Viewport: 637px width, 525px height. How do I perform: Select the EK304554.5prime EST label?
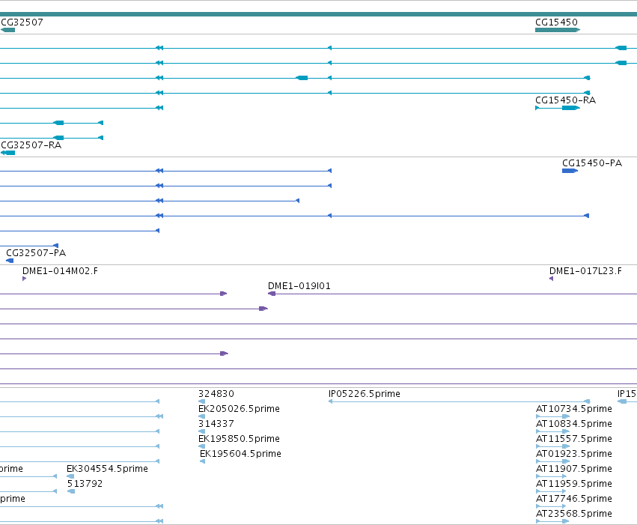pyautogui.click(x=107, y=469)
